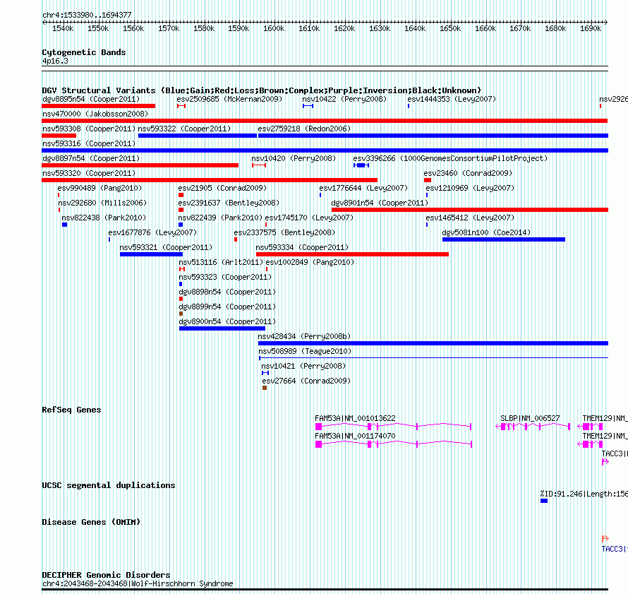Viewport: 628px width, 594px height.
Task: Click variant label dgv8901n54 (Cooper2011)
Action: point(380,203)
